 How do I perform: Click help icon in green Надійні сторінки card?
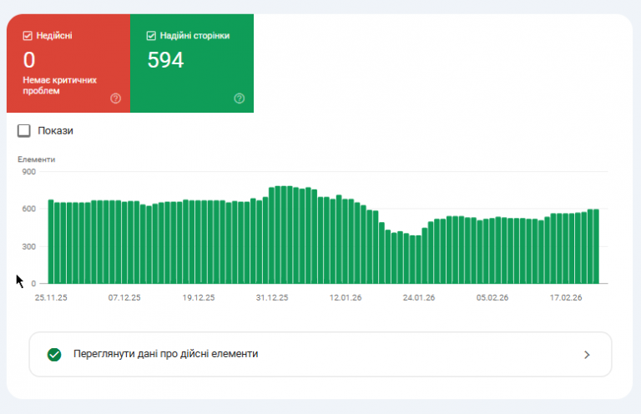point(240,98)
